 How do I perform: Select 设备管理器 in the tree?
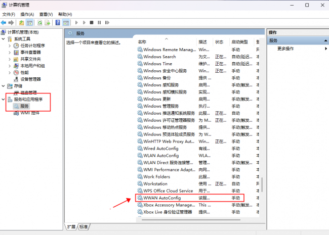coord(30,79)
